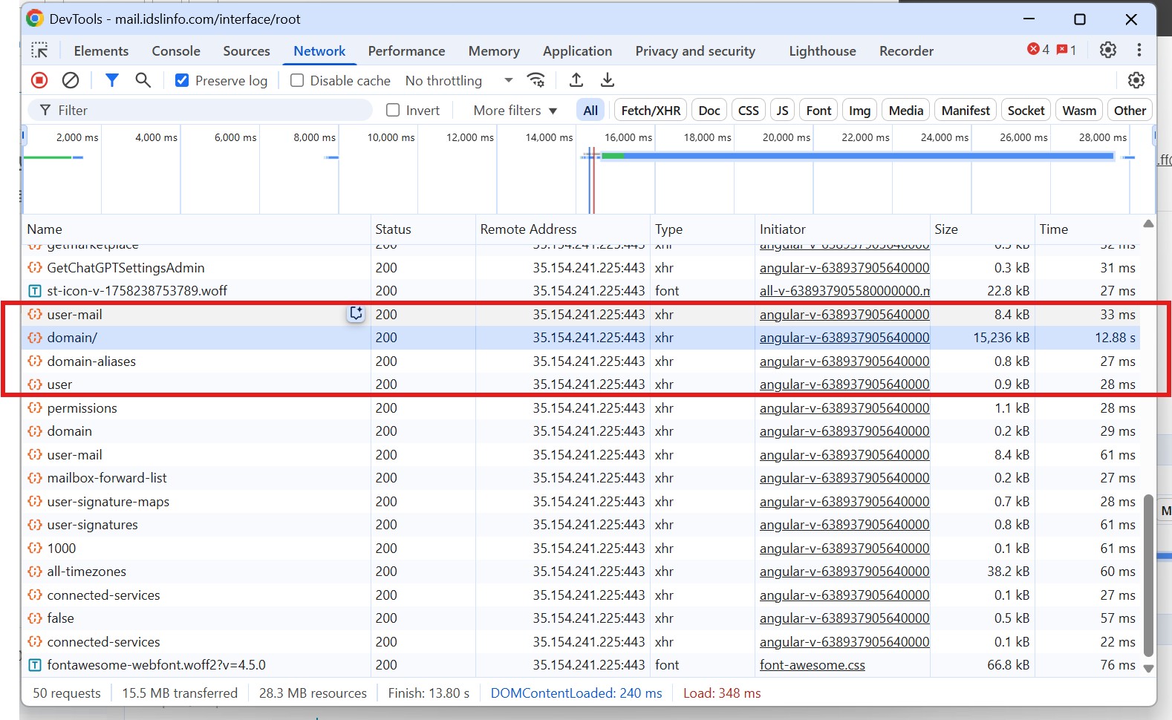
Task: Open network conditions Wi-Fi icon
Action: (535, 80)
